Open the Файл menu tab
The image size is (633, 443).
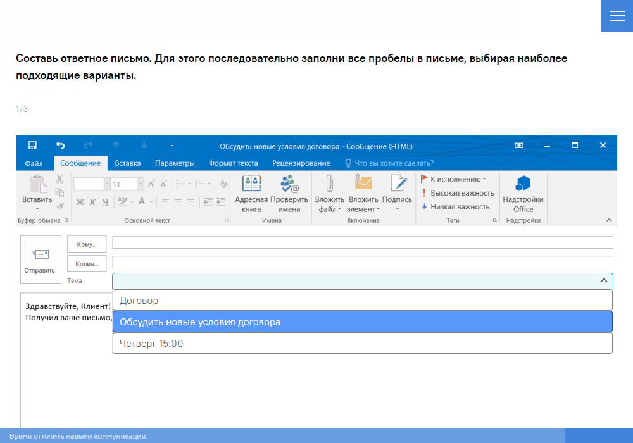tap(34, 163)
